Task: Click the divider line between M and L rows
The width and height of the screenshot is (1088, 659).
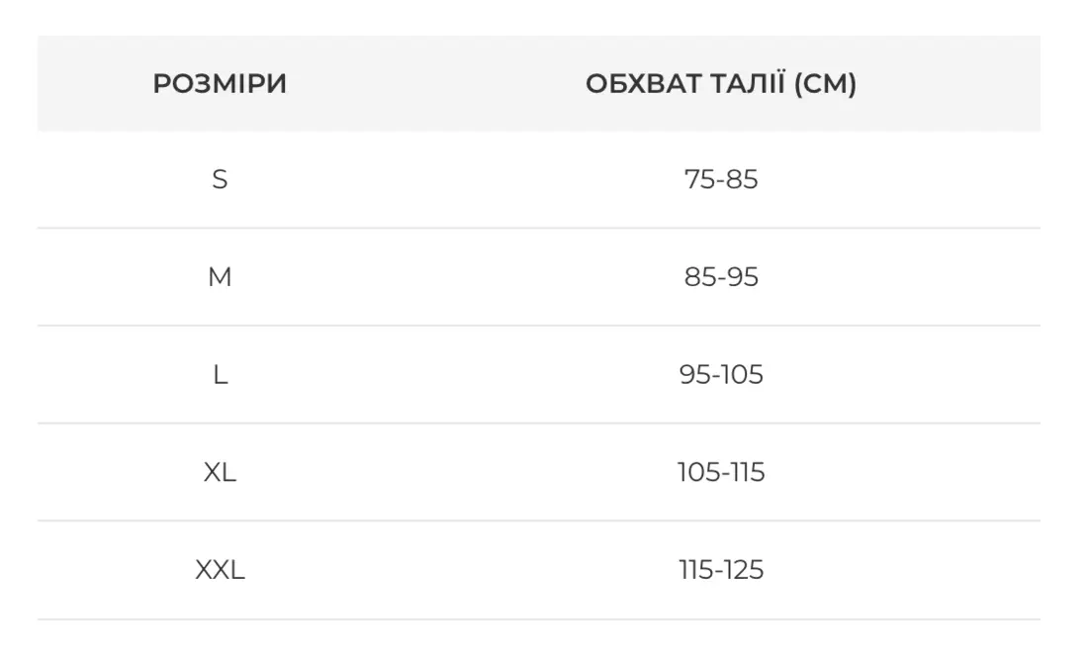Action: tap(539, 326)
